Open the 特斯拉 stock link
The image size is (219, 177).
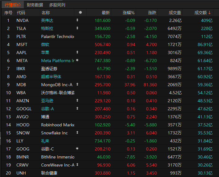tap(47, 29)
